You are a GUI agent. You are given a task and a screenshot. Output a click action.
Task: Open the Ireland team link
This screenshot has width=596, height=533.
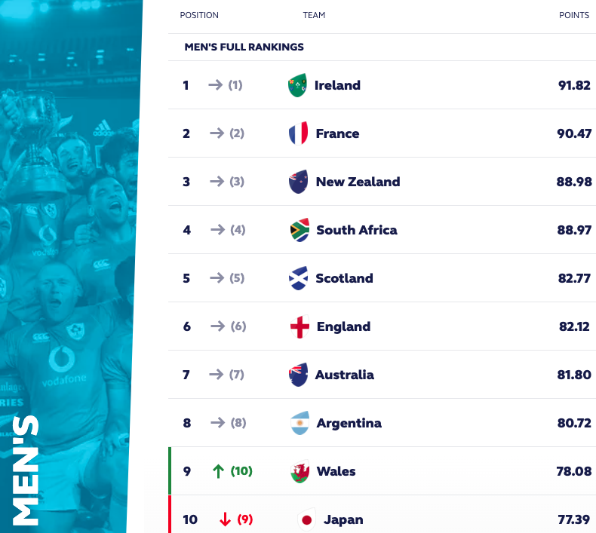tap(337, 85)
